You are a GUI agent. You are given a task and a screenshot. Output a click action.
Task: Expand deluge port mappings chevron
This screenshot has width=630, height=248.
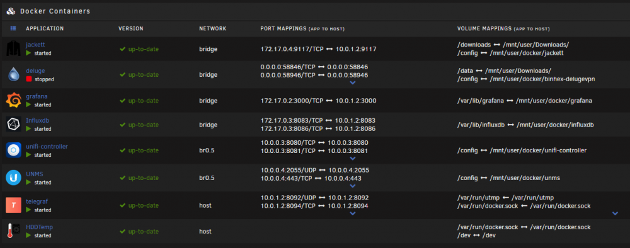[x=353, y=82]
